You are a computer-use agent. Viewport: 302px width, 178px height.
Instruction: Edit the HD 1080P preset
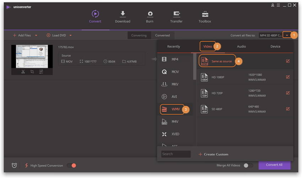coord(288,77)
